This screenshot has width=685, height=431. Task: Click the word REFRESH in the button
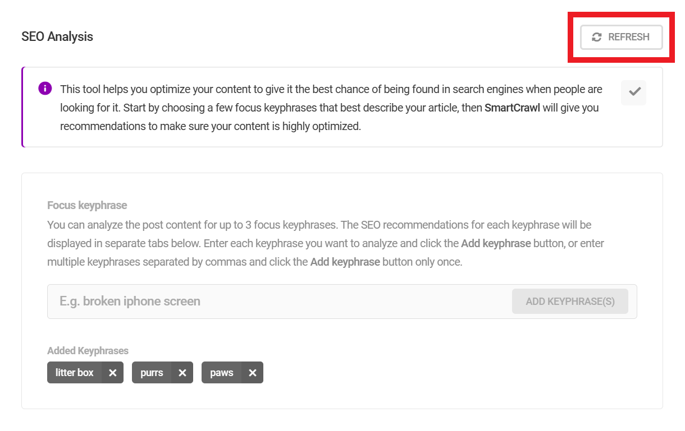point(628,37)
